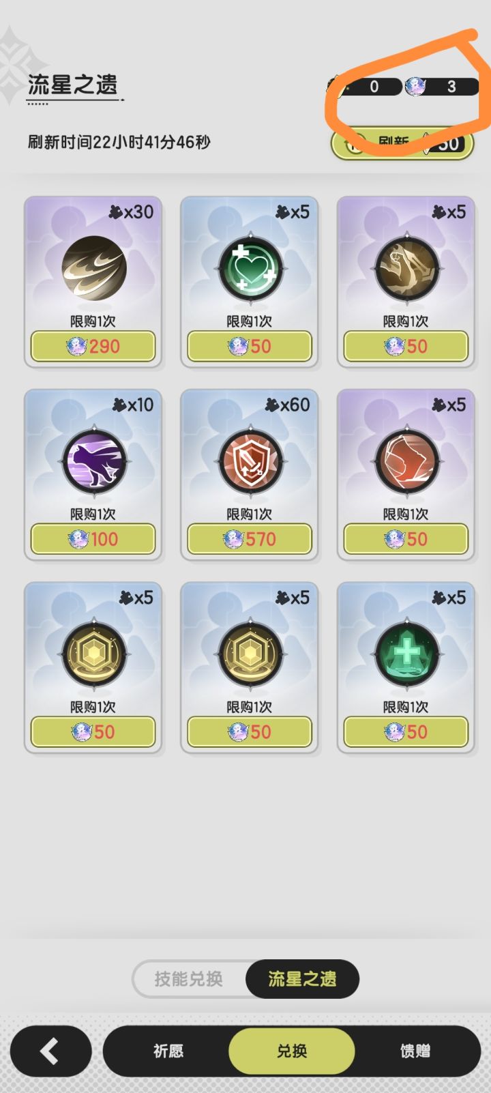491x1093 pixels.
Task: Buy the item priced at 290
Action: (x=93, y=346)
